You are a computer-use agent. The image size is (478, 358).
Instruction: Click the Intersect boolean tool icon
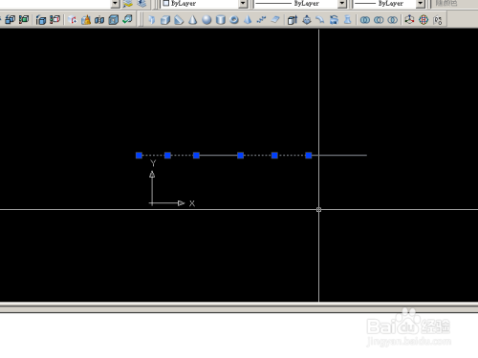(392, 20)
